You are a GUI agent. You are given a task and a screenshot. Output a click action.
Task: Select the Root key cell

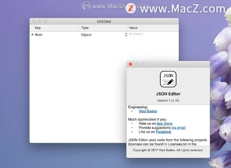point(39,35)
